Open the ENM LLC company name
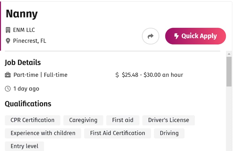This screenshot has height=151, width=242. pyautogui.click(x=24, y=30)
